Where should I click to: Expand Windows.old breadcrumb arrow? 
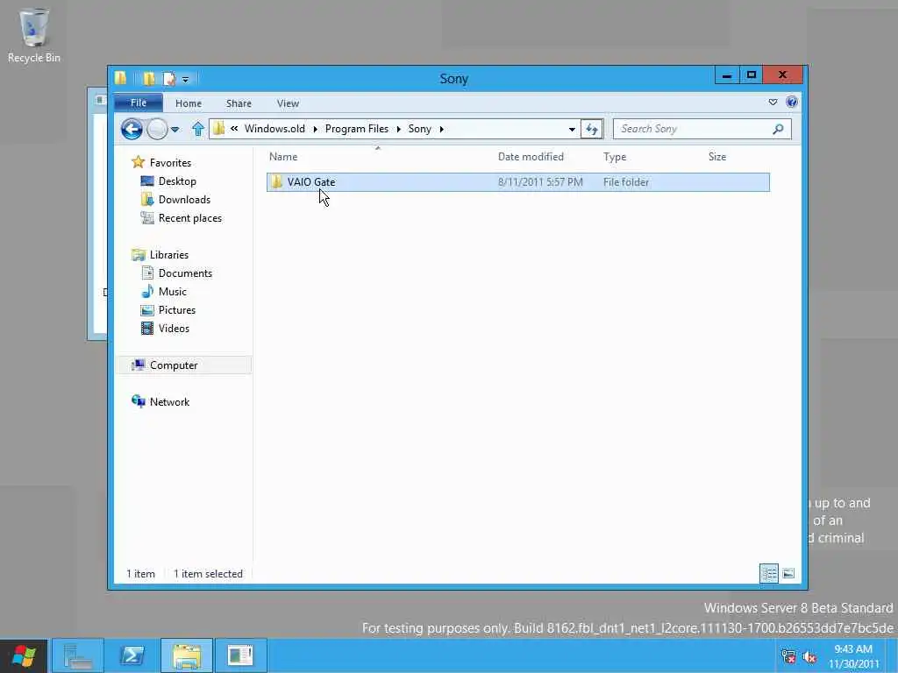315,130
